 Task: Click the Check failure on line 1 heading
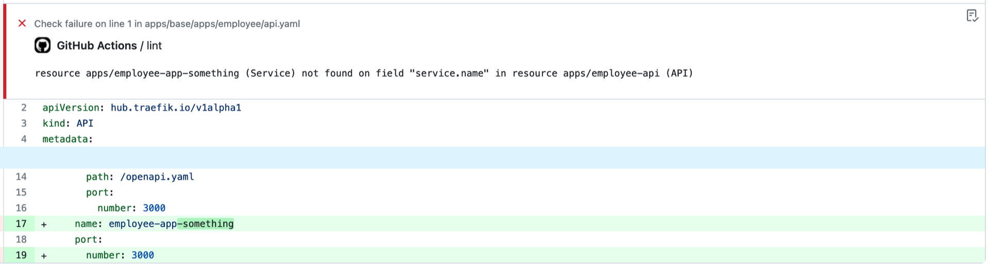pos(167,24)
